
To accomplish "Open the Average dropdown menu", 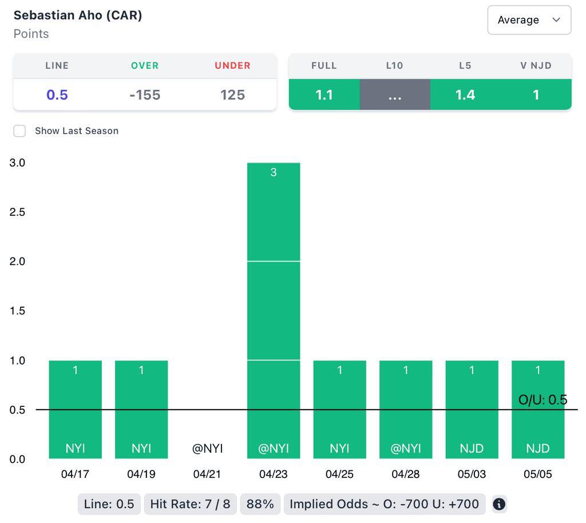I will [529, 20].
